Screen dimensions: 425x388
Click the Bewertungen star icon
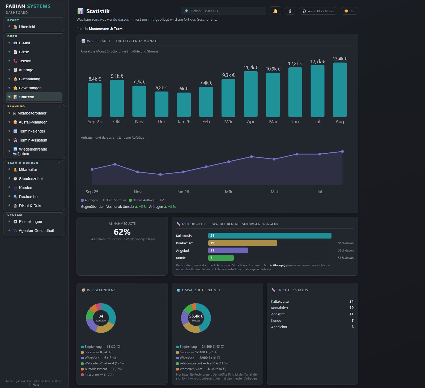click(x=15, y=88)
